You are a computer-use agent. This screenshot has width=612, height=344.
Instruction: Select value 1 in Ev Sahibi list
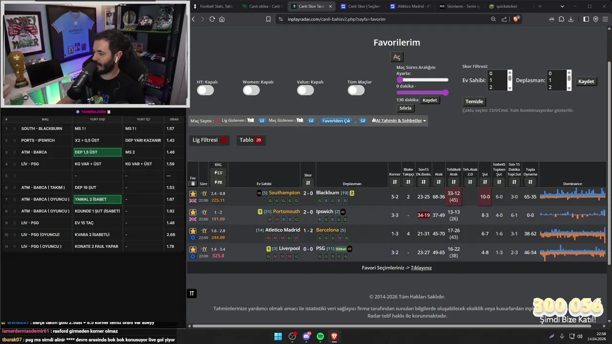tap(497, 80)
